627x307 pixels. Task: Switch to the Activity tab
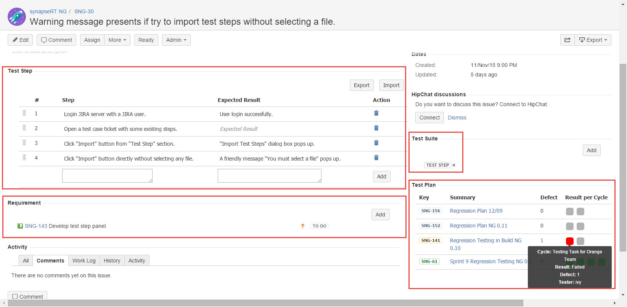(x=137, y=261)
